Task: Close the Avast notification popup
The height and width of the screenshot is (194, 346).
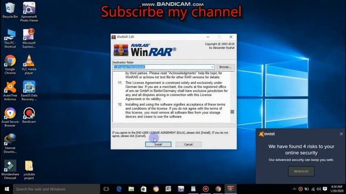Action: (x=341, y=134)
